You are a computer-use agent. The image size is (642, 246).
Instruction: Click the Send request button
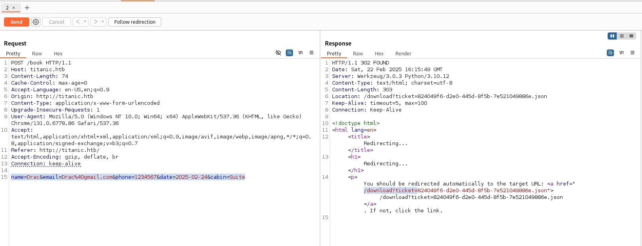(x=16, y=22)
